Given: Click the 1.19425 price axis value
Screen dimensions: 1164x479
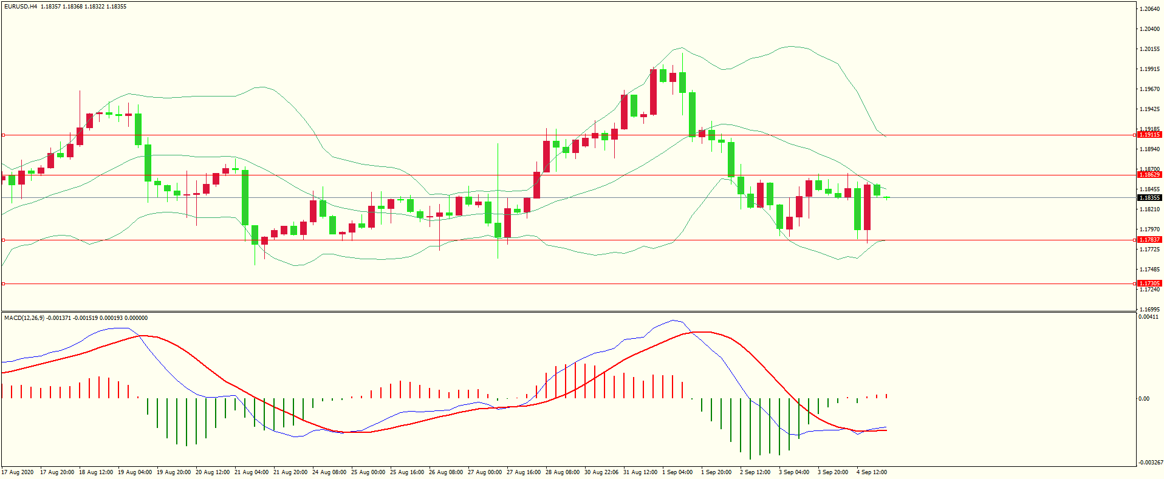Looking at the screenshot, I should 1149,109.
